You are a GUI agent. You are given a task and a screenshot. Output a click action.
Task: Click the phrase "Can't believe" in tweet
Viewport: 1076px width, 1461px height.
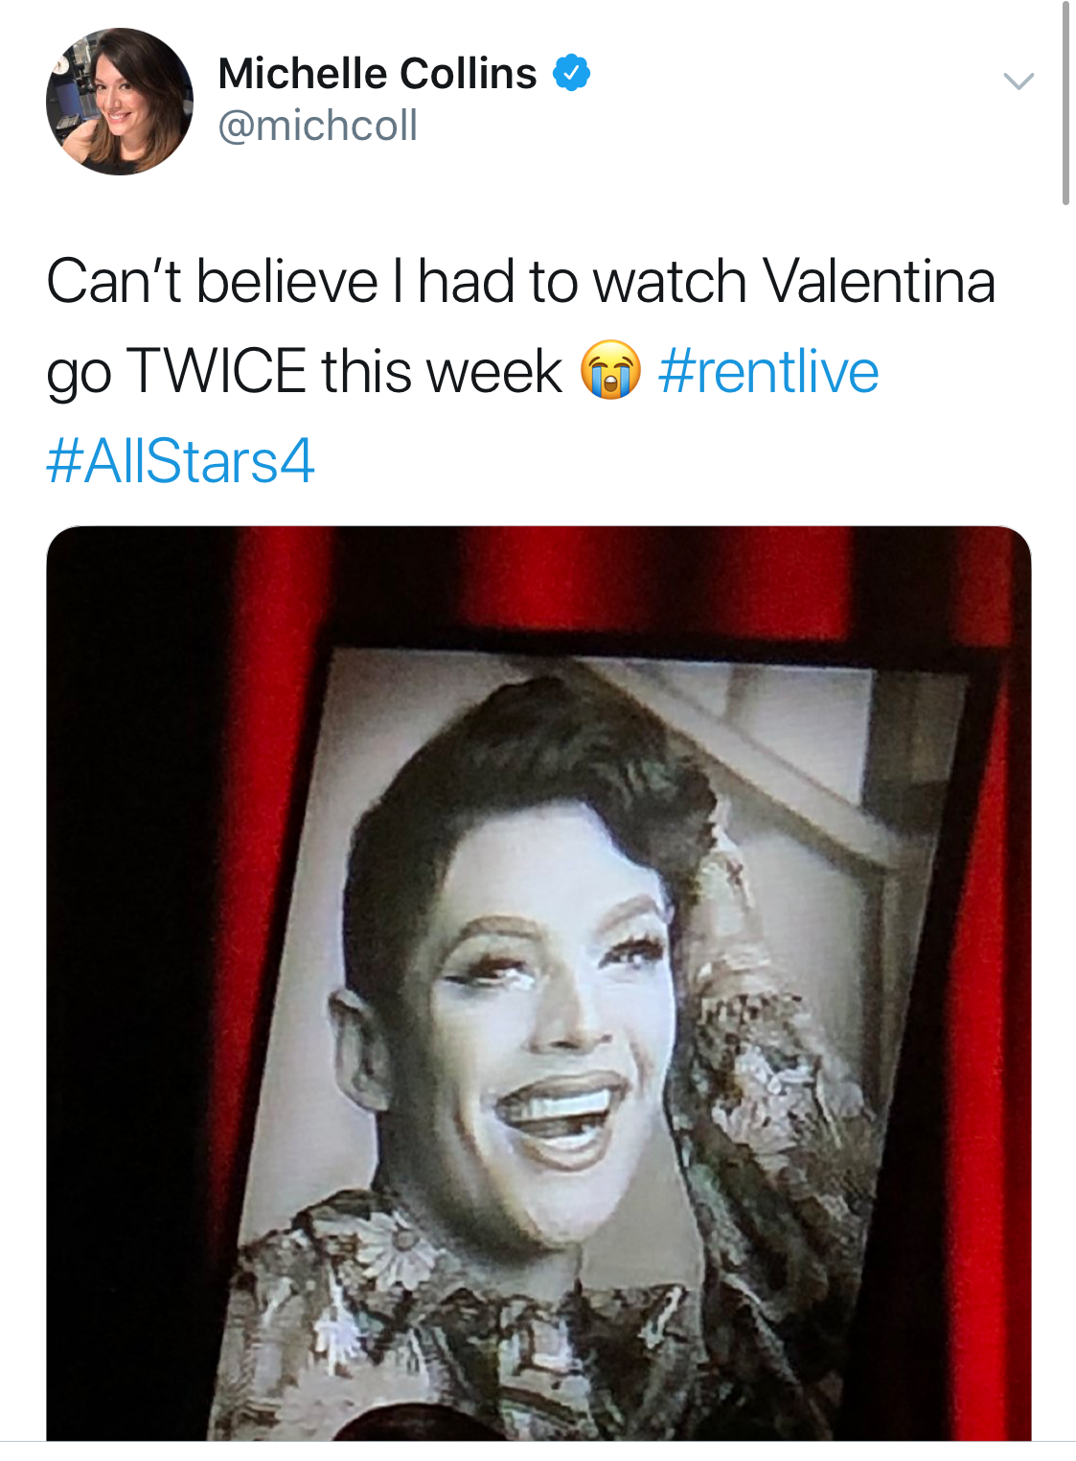212,282
